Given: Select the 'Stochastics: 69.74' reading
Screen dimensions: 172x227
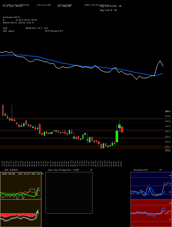Looking at the screenshot, I should click(11, 17).
